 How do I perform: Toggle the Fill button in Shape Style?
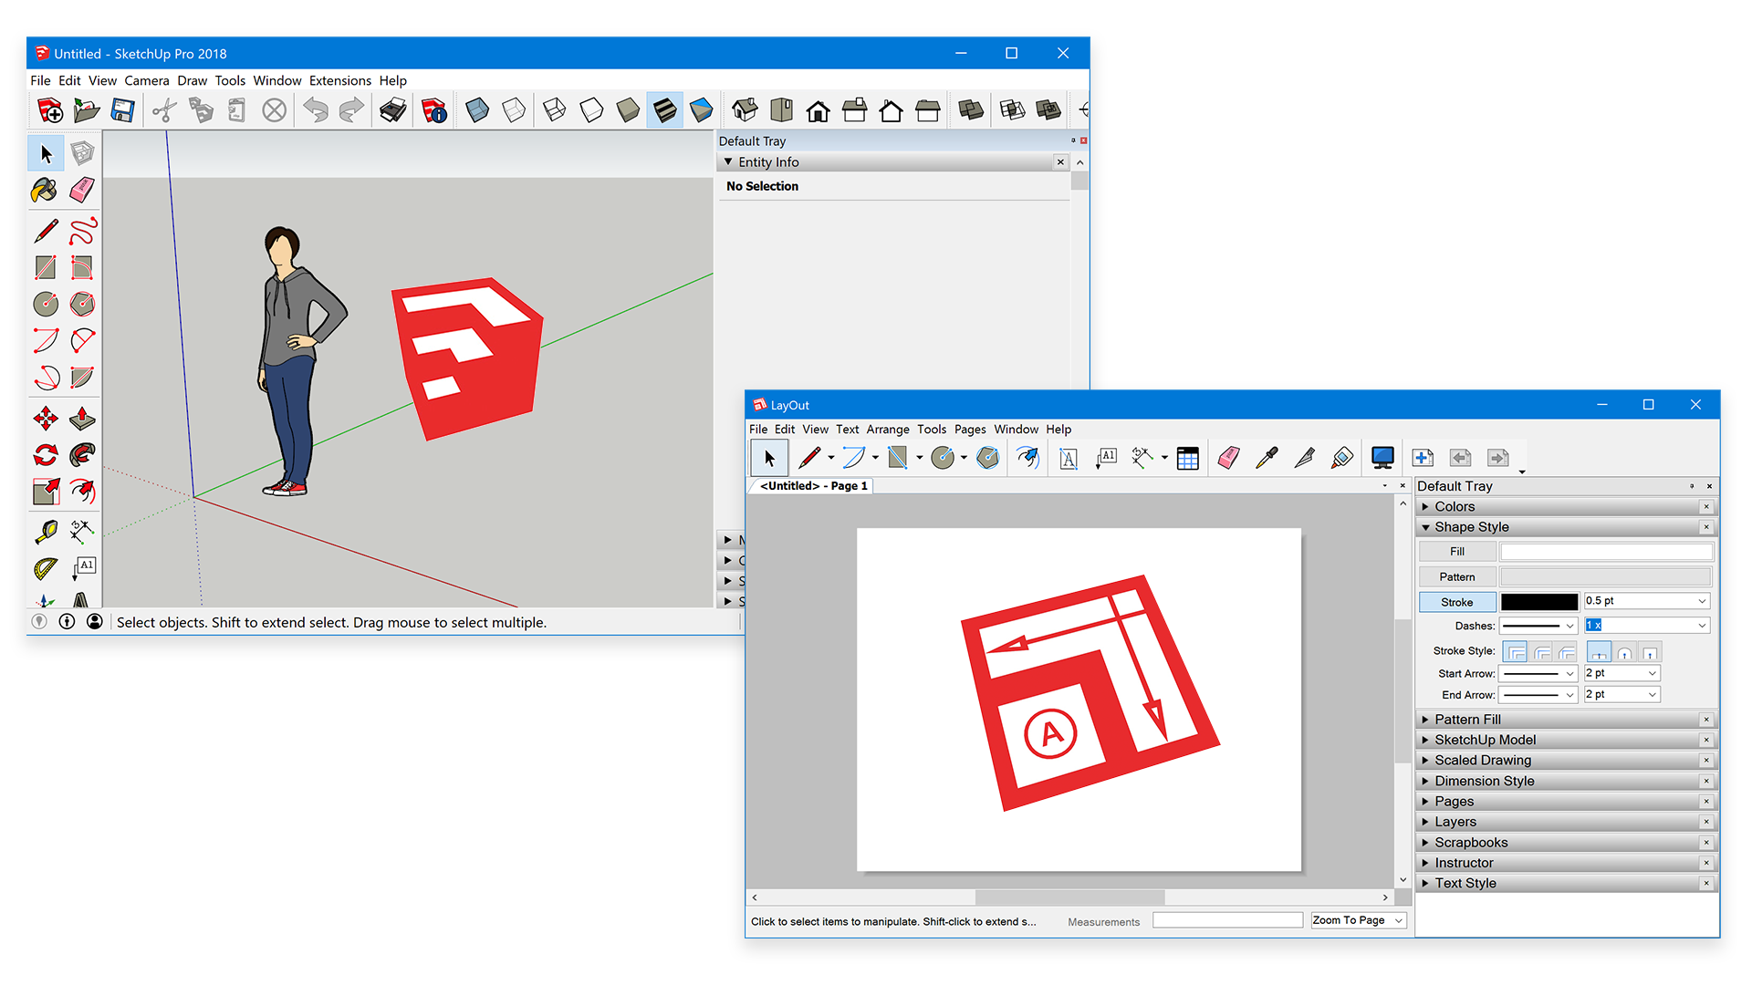click(x=1457, y=552)
